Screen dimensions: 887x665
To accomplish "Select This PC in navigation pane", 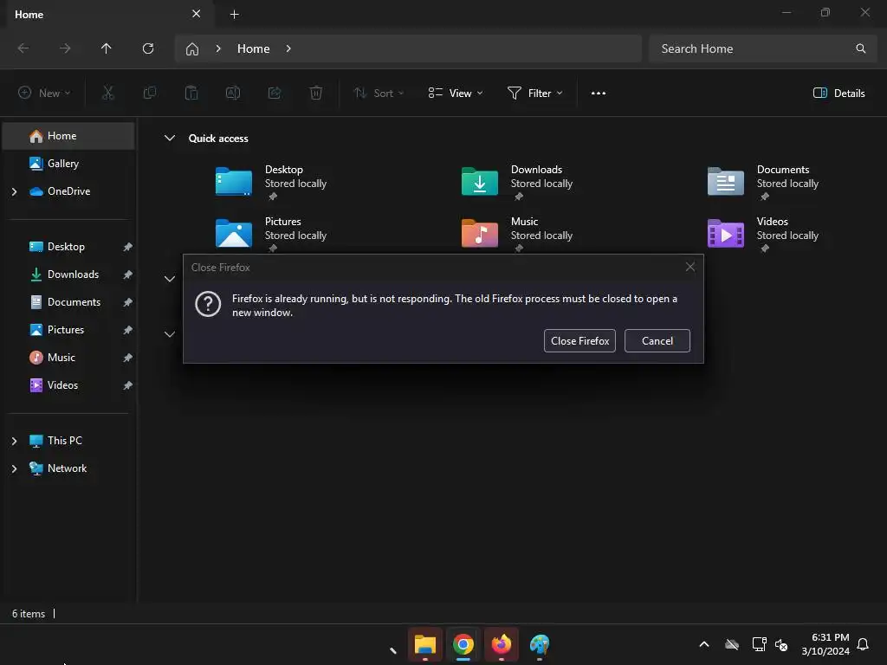I will pyautogui.click(x=64, y=441).
